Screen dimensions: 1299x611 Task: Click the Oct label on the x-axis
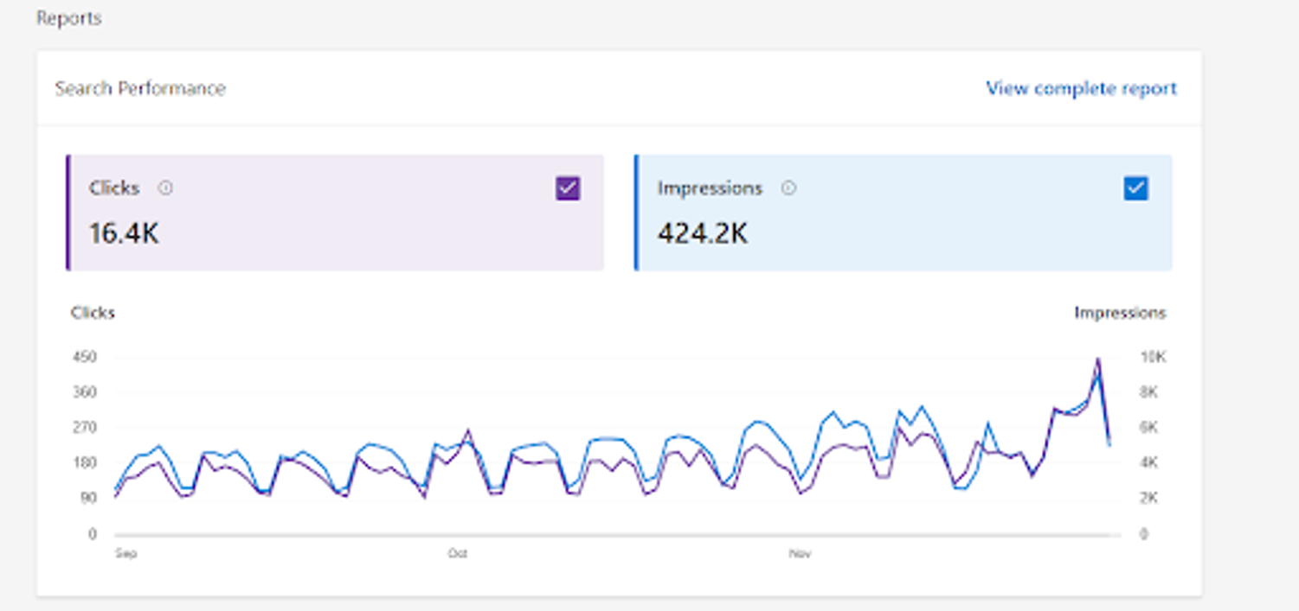click(457, 554)
